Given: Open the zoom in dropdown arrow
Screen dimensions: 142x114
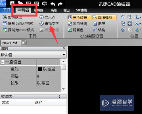Looking at the screenshot, I should [140, 17].
